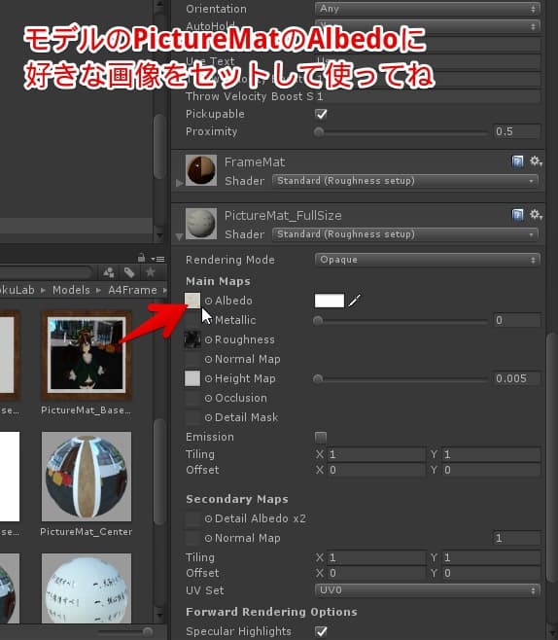
Task: Click Project panel lock icon
Action: tap(141, 258)
